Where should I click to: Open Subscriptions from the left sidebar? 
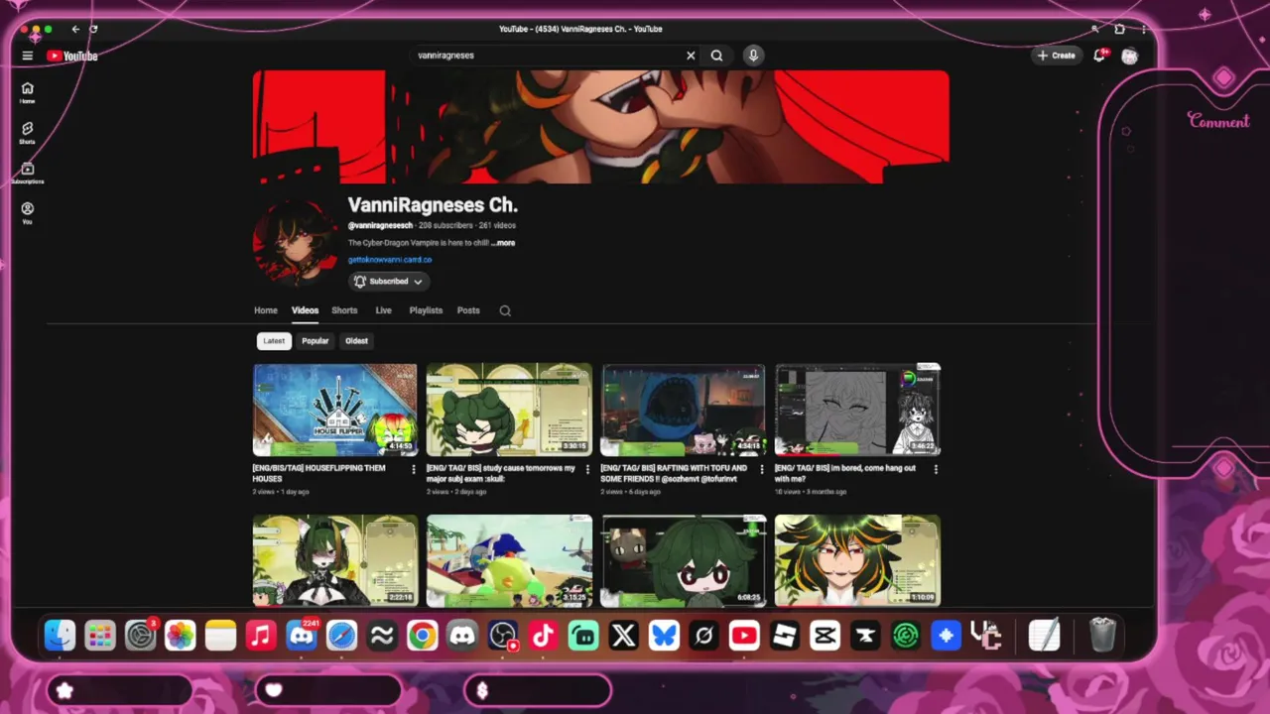28,174
